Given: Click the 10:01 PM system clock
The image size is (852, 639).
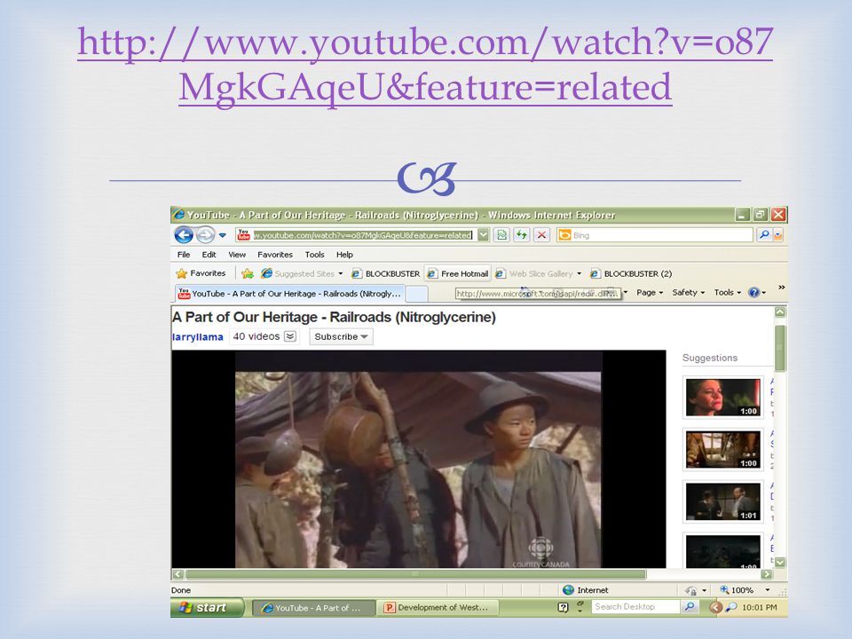Looking at the screenshot, I should click(x=760, y=607).
